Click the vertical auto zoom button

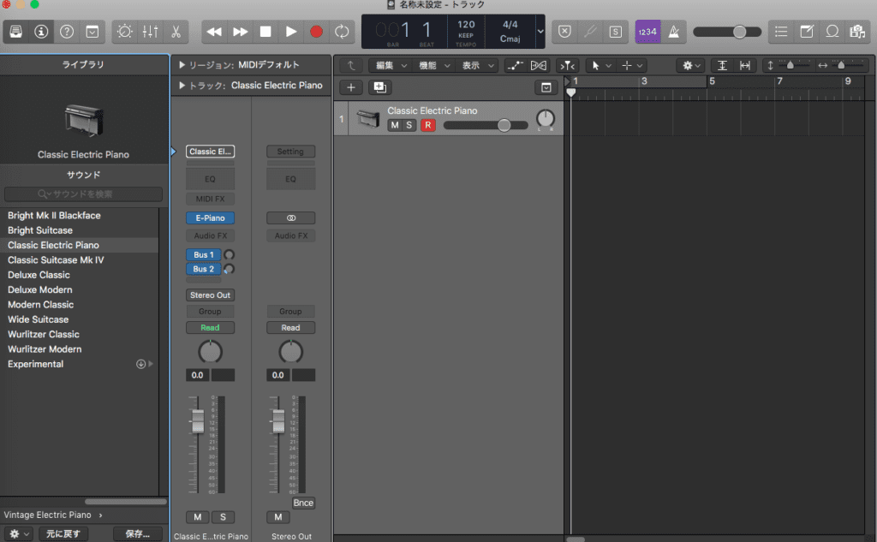(x=722, y=65)
